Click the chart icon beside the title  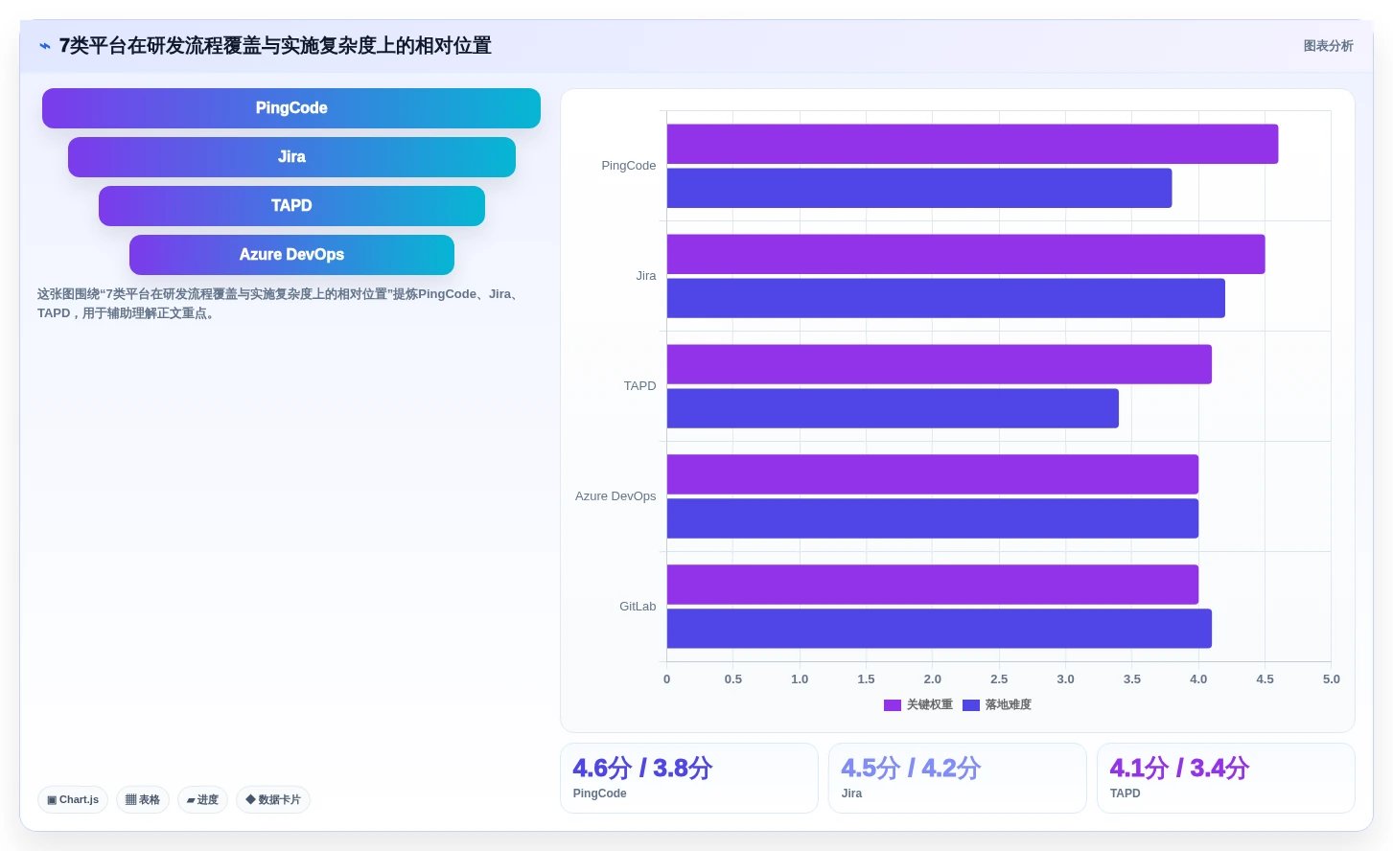tap(45, 46)
